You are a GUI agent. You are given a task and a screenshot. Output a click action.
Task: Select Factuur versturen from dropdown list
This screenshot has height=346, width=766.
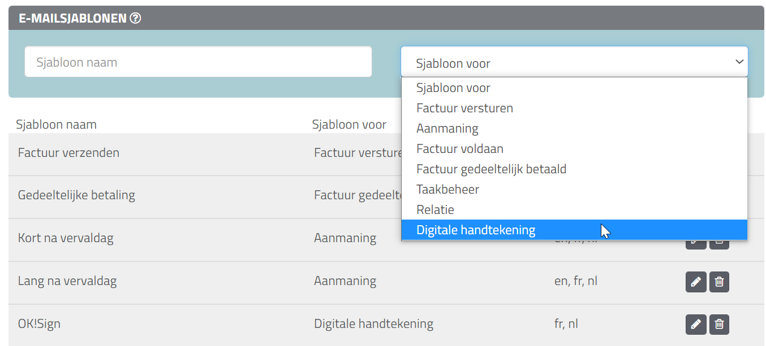pos(464,108)
